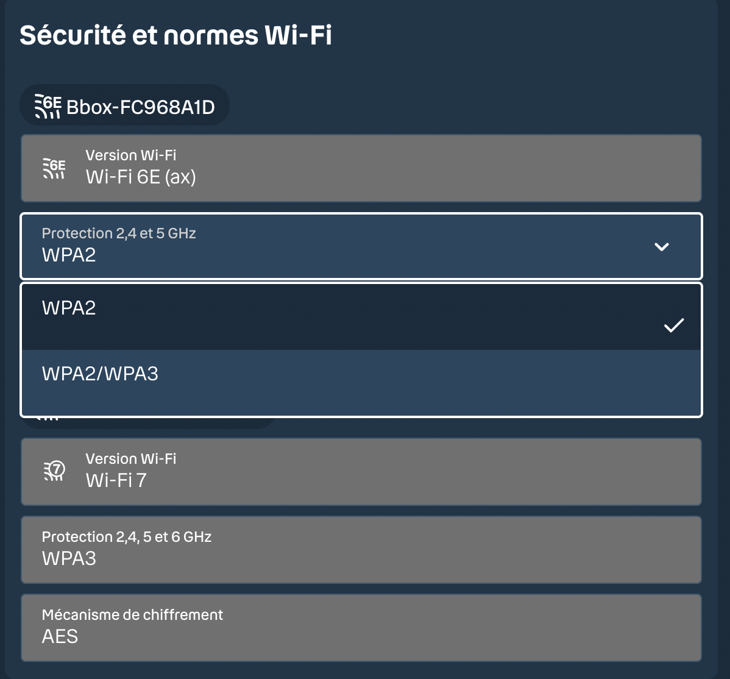Click the Protection 2,4 et 5 GHz label
Image resolution: width=730 pixels, height=679 pixels.
(119, 233)
